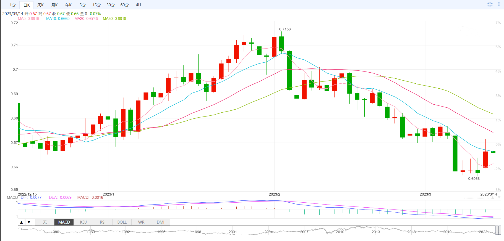This screenshot has width=504, height=241.
Task: Enable the RSI indicator panel
Action: point(103,222)
